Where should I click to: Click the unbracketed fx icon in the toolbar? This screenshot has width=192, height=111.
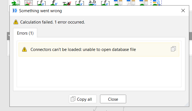click(x=54, y=3)
